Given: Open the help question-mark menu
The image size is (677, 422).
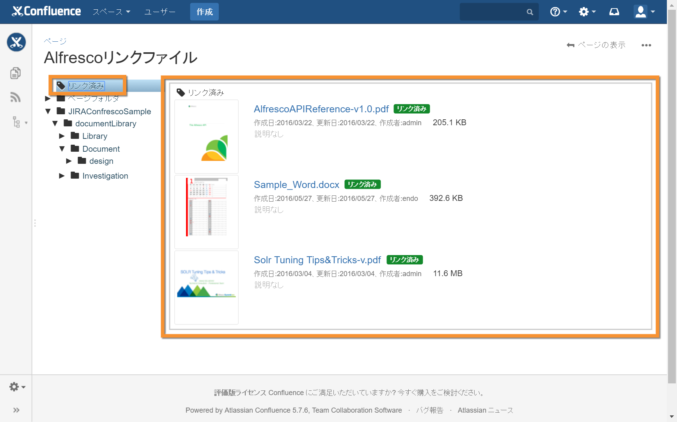Looking at the screenshot, I should 558,12.
